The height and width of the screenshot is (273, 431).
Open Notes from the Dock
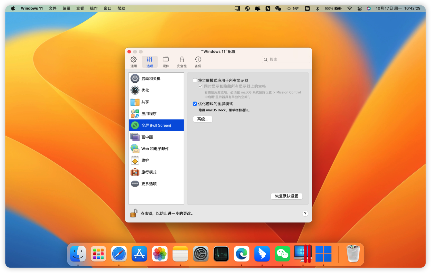[180, 254]
